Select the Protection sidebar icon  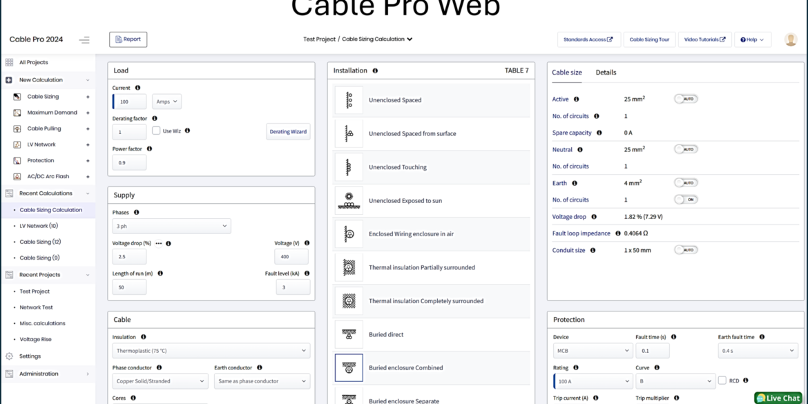[x=17, y=160]
